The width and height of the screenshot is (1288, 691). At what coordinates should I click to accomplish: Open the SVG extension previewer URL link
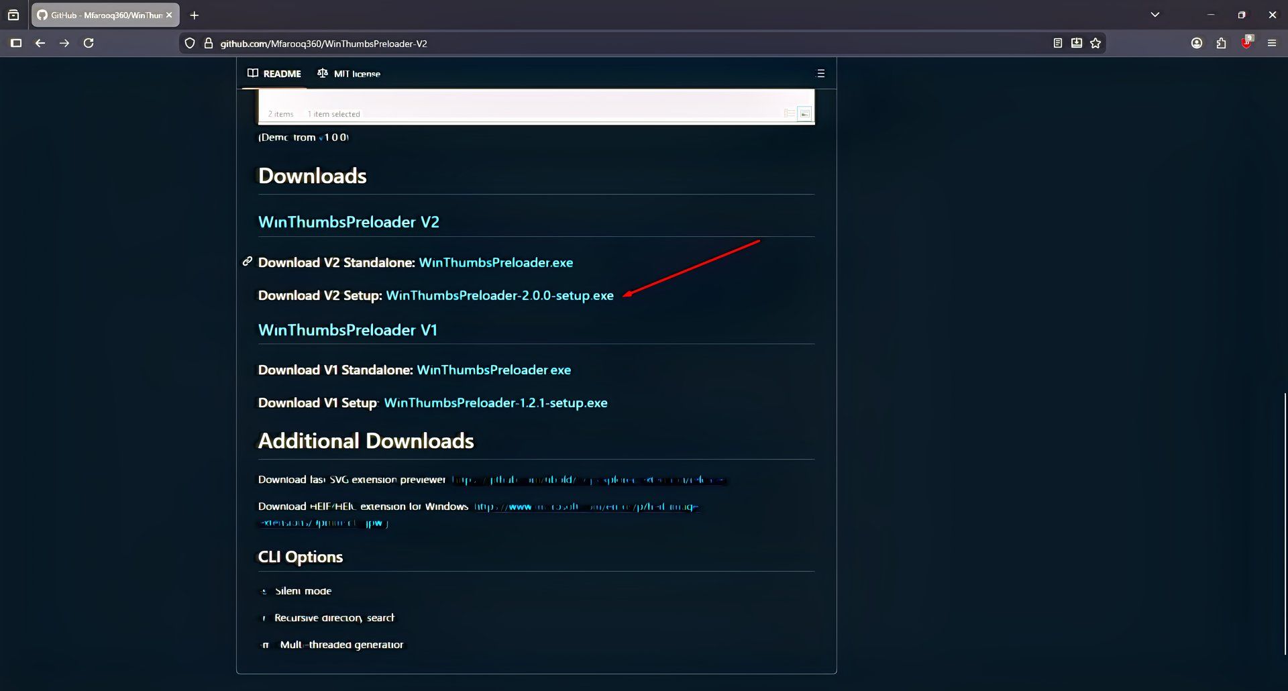(x=588, y=480)
